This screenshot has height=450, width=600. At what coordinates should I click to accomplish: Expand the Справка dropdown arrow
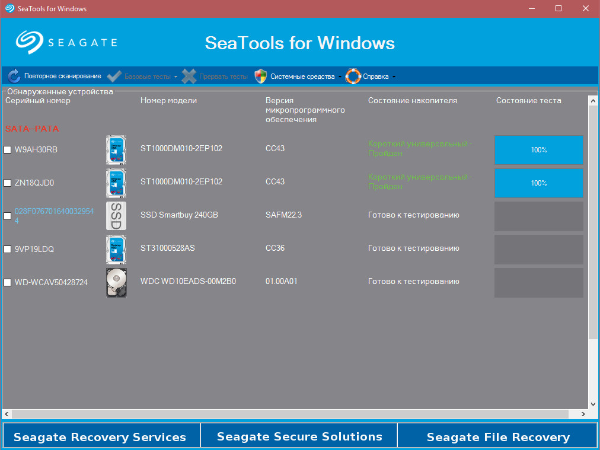tap(394, 76)
